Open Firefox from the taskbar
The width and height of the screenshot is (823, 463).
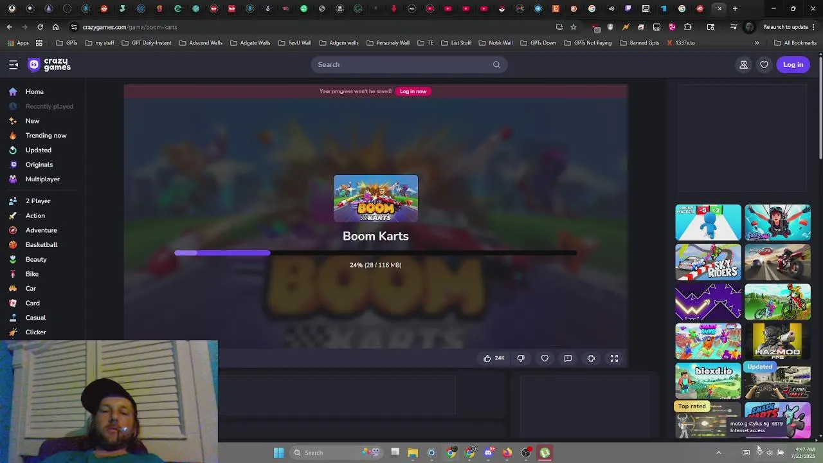[x=507, y=453]
